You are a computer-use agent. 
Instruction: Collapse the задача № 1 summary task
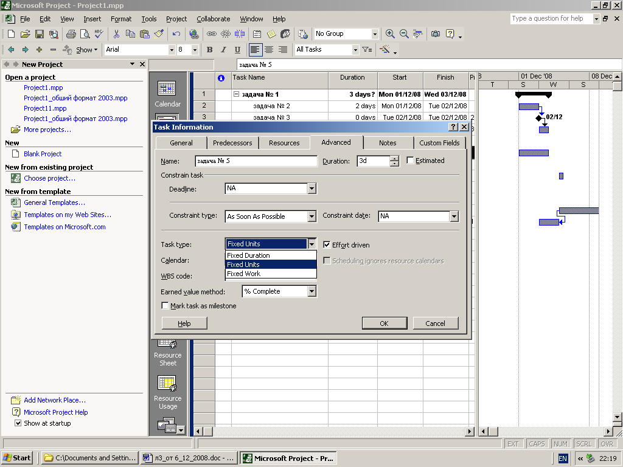236,94
